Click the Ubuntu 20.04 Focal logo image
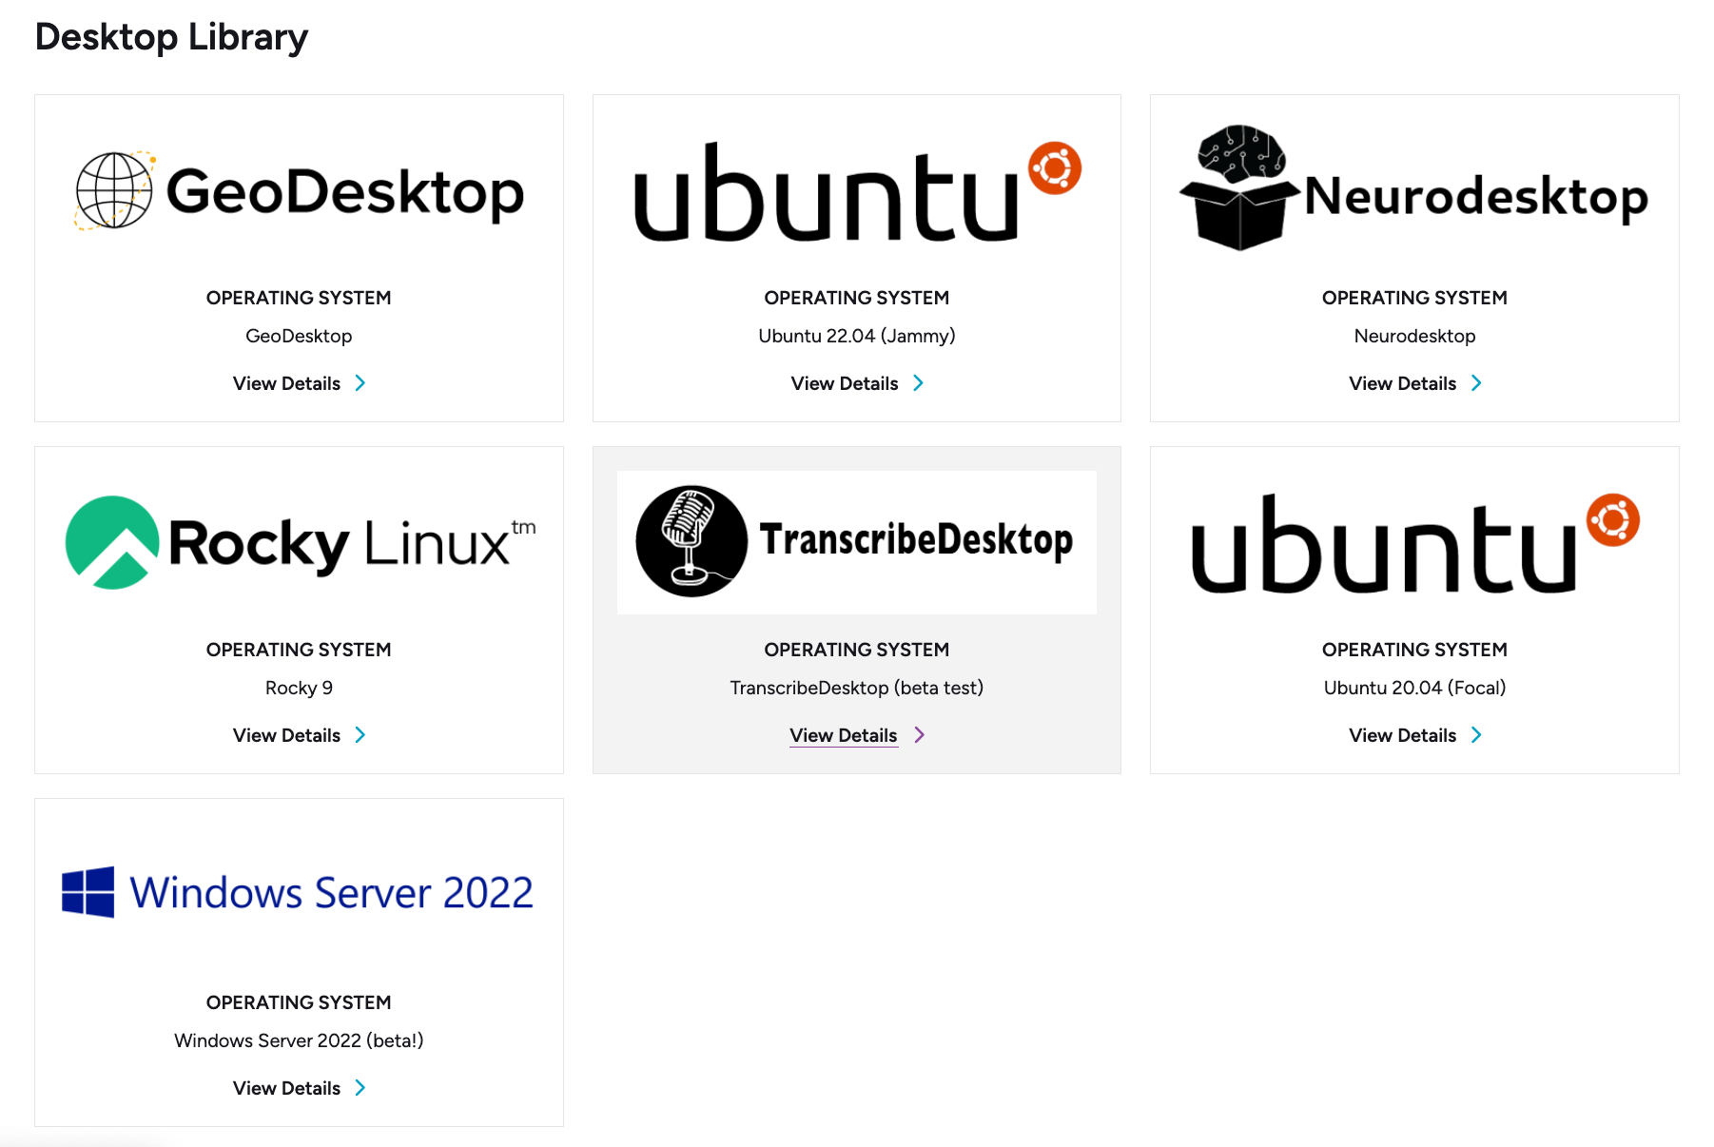This screenshot has height=1147, width=1714. (x=1413, y=543)
